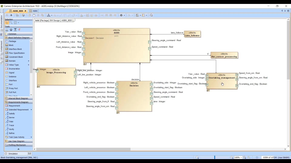Expand the Use Case Diagram palette group
The width and height of the screenshot is (291, 163).
click(18, 141)
